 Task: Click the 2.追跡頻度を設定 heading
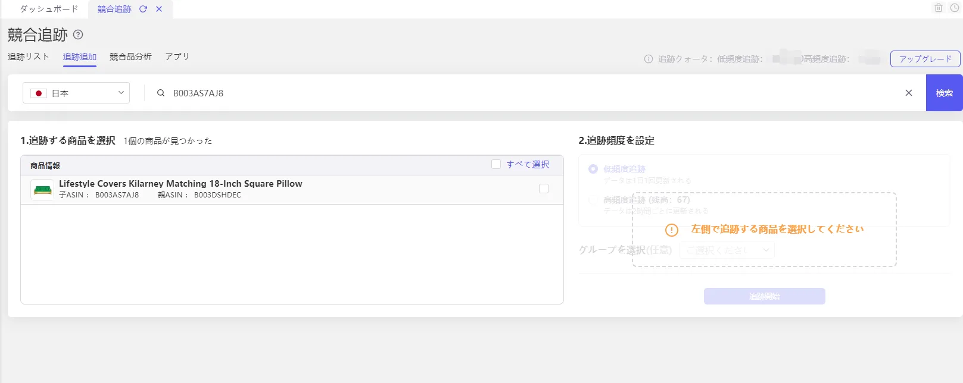coord(616,140)
